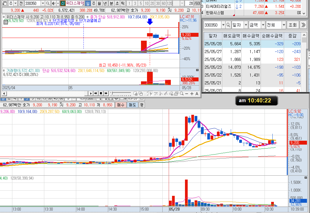Select the 년 (yearly) period button
The width and height of the screenshot is (310, 213).
coord(105,3)
